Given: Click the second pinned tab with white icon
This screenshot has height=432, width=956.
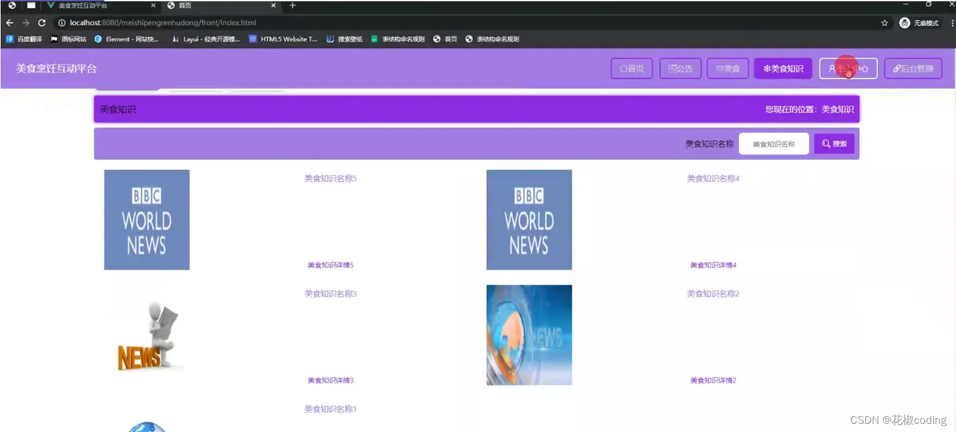Looking at the screenshot, I should click(x=31, y=5).
